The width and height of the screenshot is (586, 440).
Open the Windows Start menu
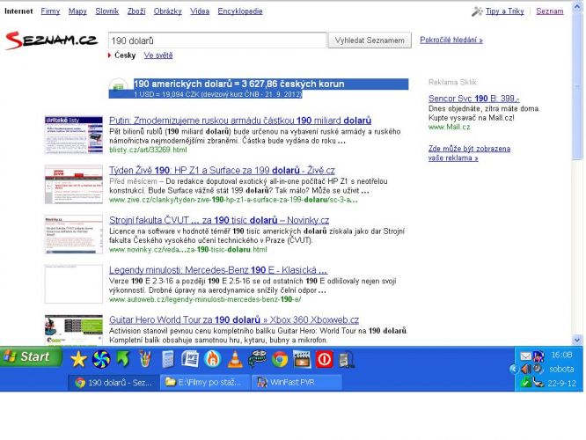(31, 356)
